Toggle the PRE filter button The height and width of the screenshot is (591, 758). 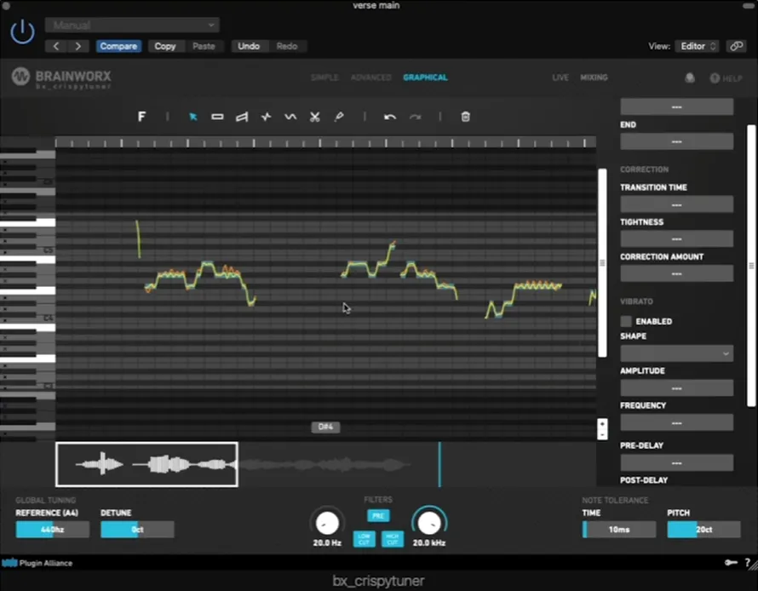coord(378,515)
